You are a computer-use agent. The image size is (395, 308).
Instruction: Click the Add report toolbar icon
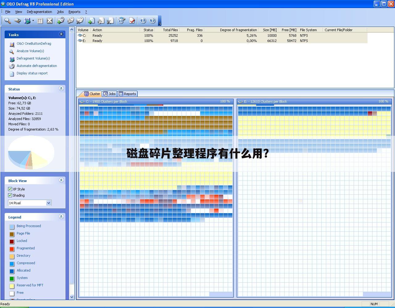(x=91, y=21)
